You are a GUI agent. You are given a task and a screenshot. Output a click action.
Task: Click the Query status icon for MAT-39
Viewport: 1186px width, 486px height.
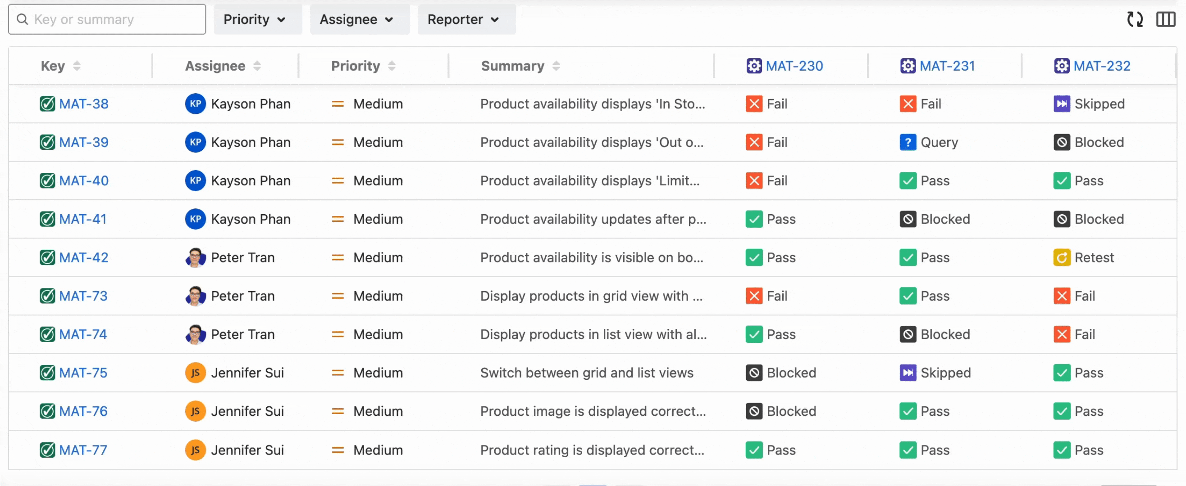908,143
